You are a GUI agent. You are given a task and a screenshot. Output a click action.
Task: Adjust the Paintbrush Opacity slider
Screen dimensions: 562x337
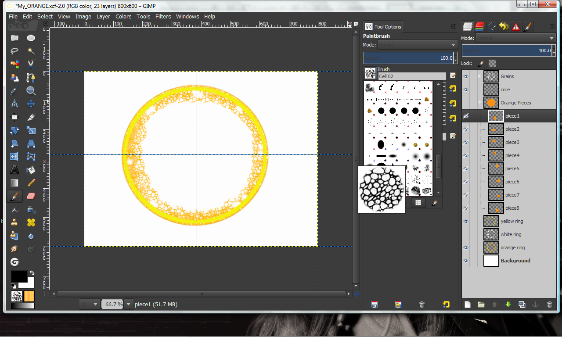coord(408,58)
